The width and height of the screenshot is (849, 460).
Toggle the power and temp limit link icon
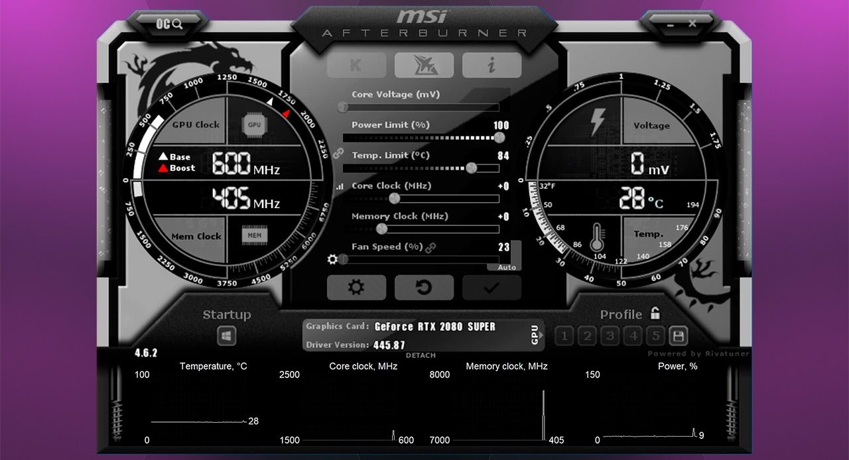click(338, 154)
